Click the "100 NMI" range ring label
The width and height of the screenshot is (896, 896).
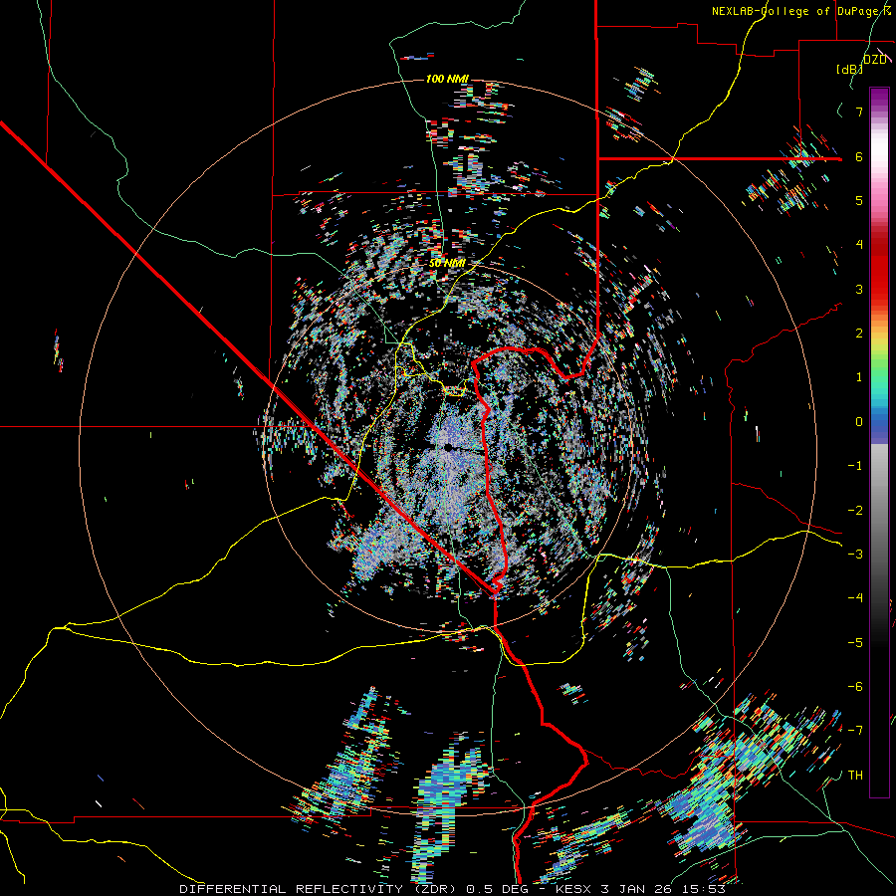point(447,79)
